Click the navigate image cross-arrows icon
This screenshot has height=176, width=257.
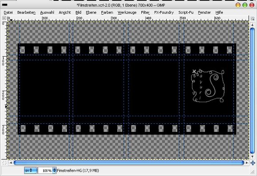tap(253, 163)
